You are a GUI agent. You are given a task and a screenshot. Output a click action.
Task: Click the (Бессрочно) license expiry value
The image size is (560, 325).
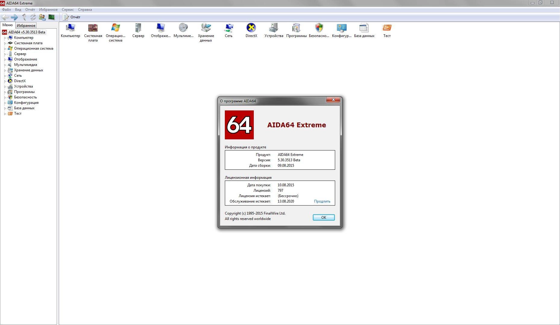288,196
